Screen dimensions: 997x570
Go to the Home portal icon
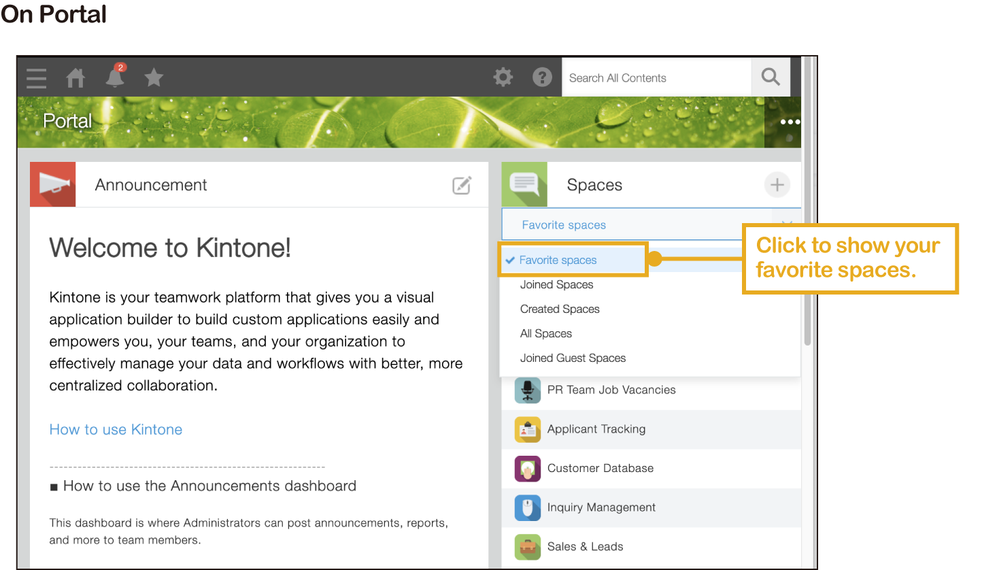tap(75, 78)
